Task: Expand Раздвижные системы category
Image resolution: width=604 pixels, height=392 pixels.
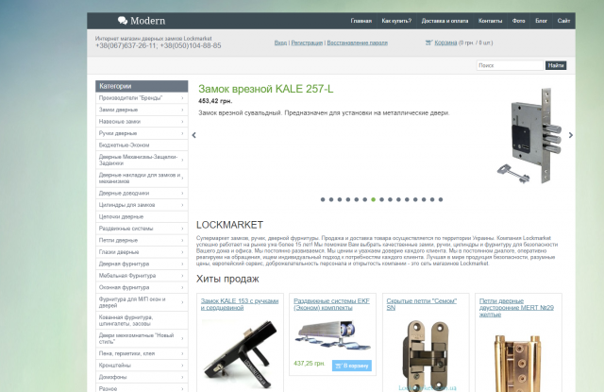Action: (142, 229)
